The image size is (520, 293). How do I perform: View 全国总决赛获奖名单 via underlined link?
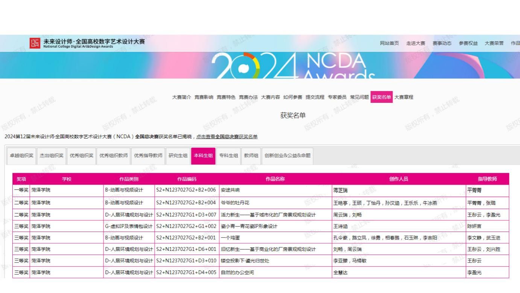(x=227, y=137)
